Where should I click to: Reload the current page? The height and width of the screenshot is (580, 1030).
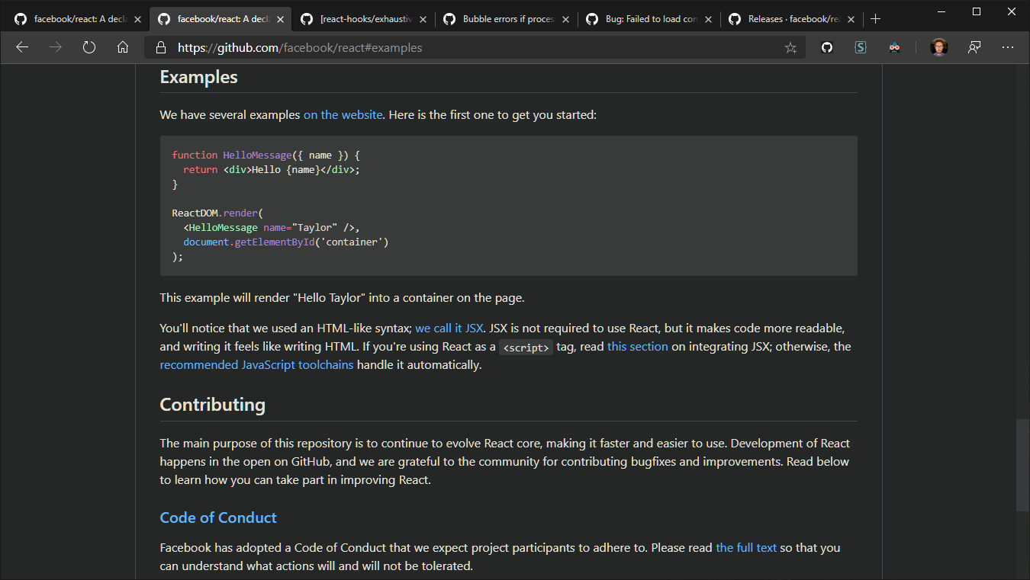pyautogui.click(x=89, y=46)
